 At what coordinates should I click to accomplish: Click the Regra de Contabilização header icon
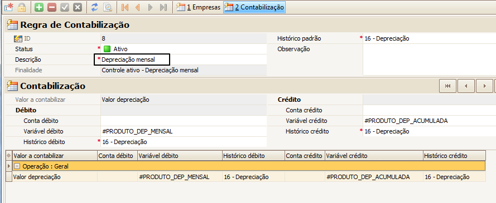tap(13, 25)
